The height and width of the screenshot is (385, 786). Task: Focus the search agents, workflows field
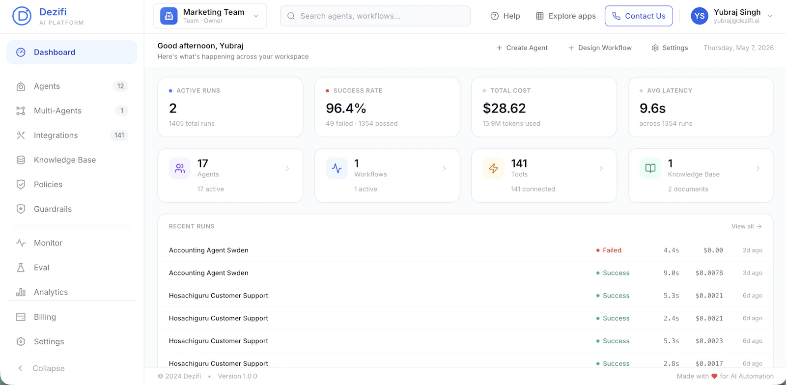tap(375, 16)
